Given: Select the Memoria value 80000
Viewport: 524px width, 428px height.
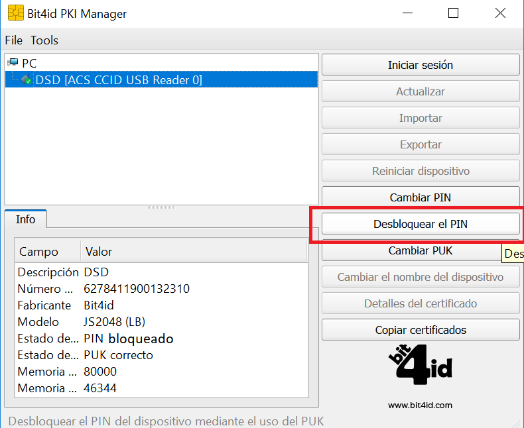Looking at the screenshot, I should [100, 372].
